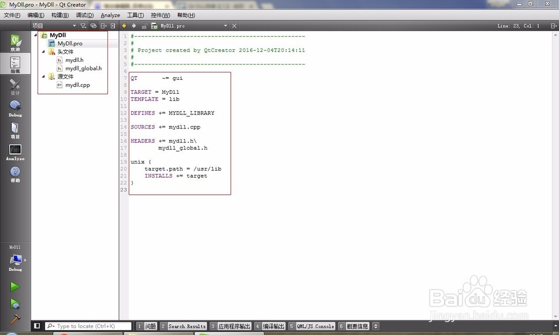
Task: Open mydll_global.h from project tree
Action: tap(83, 68)
